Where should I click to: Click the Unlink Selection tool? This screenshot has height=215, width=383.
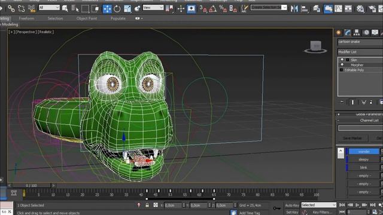[22, 9]
